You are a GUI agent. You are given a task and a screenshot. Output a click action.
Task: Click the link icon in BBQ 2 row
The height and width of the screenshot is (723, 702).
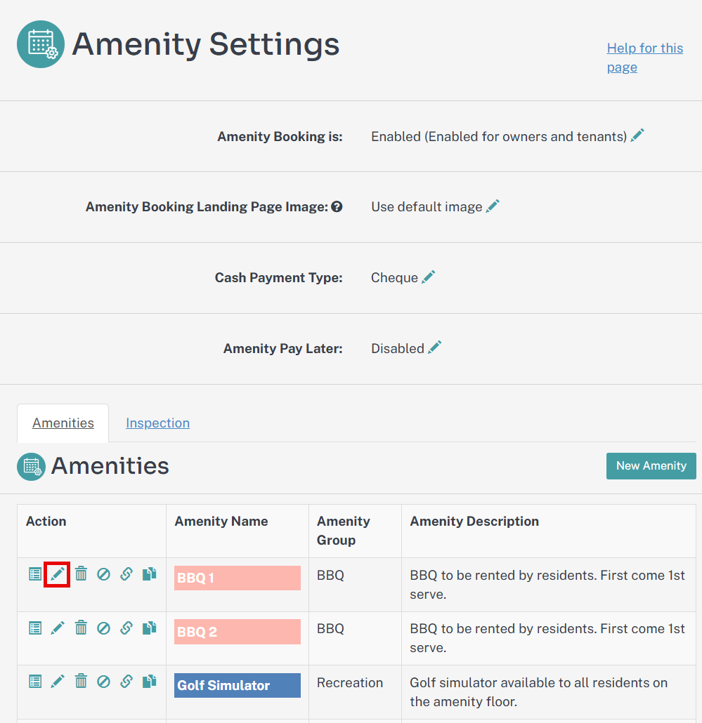(126, 628)
